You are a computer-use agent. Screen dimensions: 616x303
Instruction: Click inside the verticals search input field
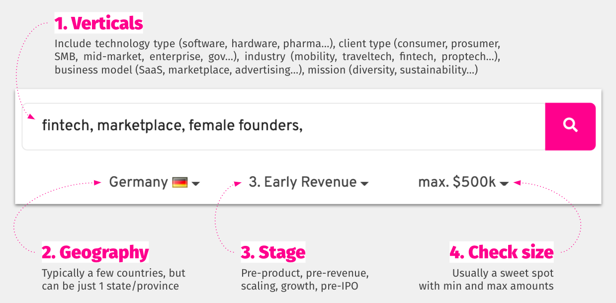pyautogui.click(x=284, y=127)
